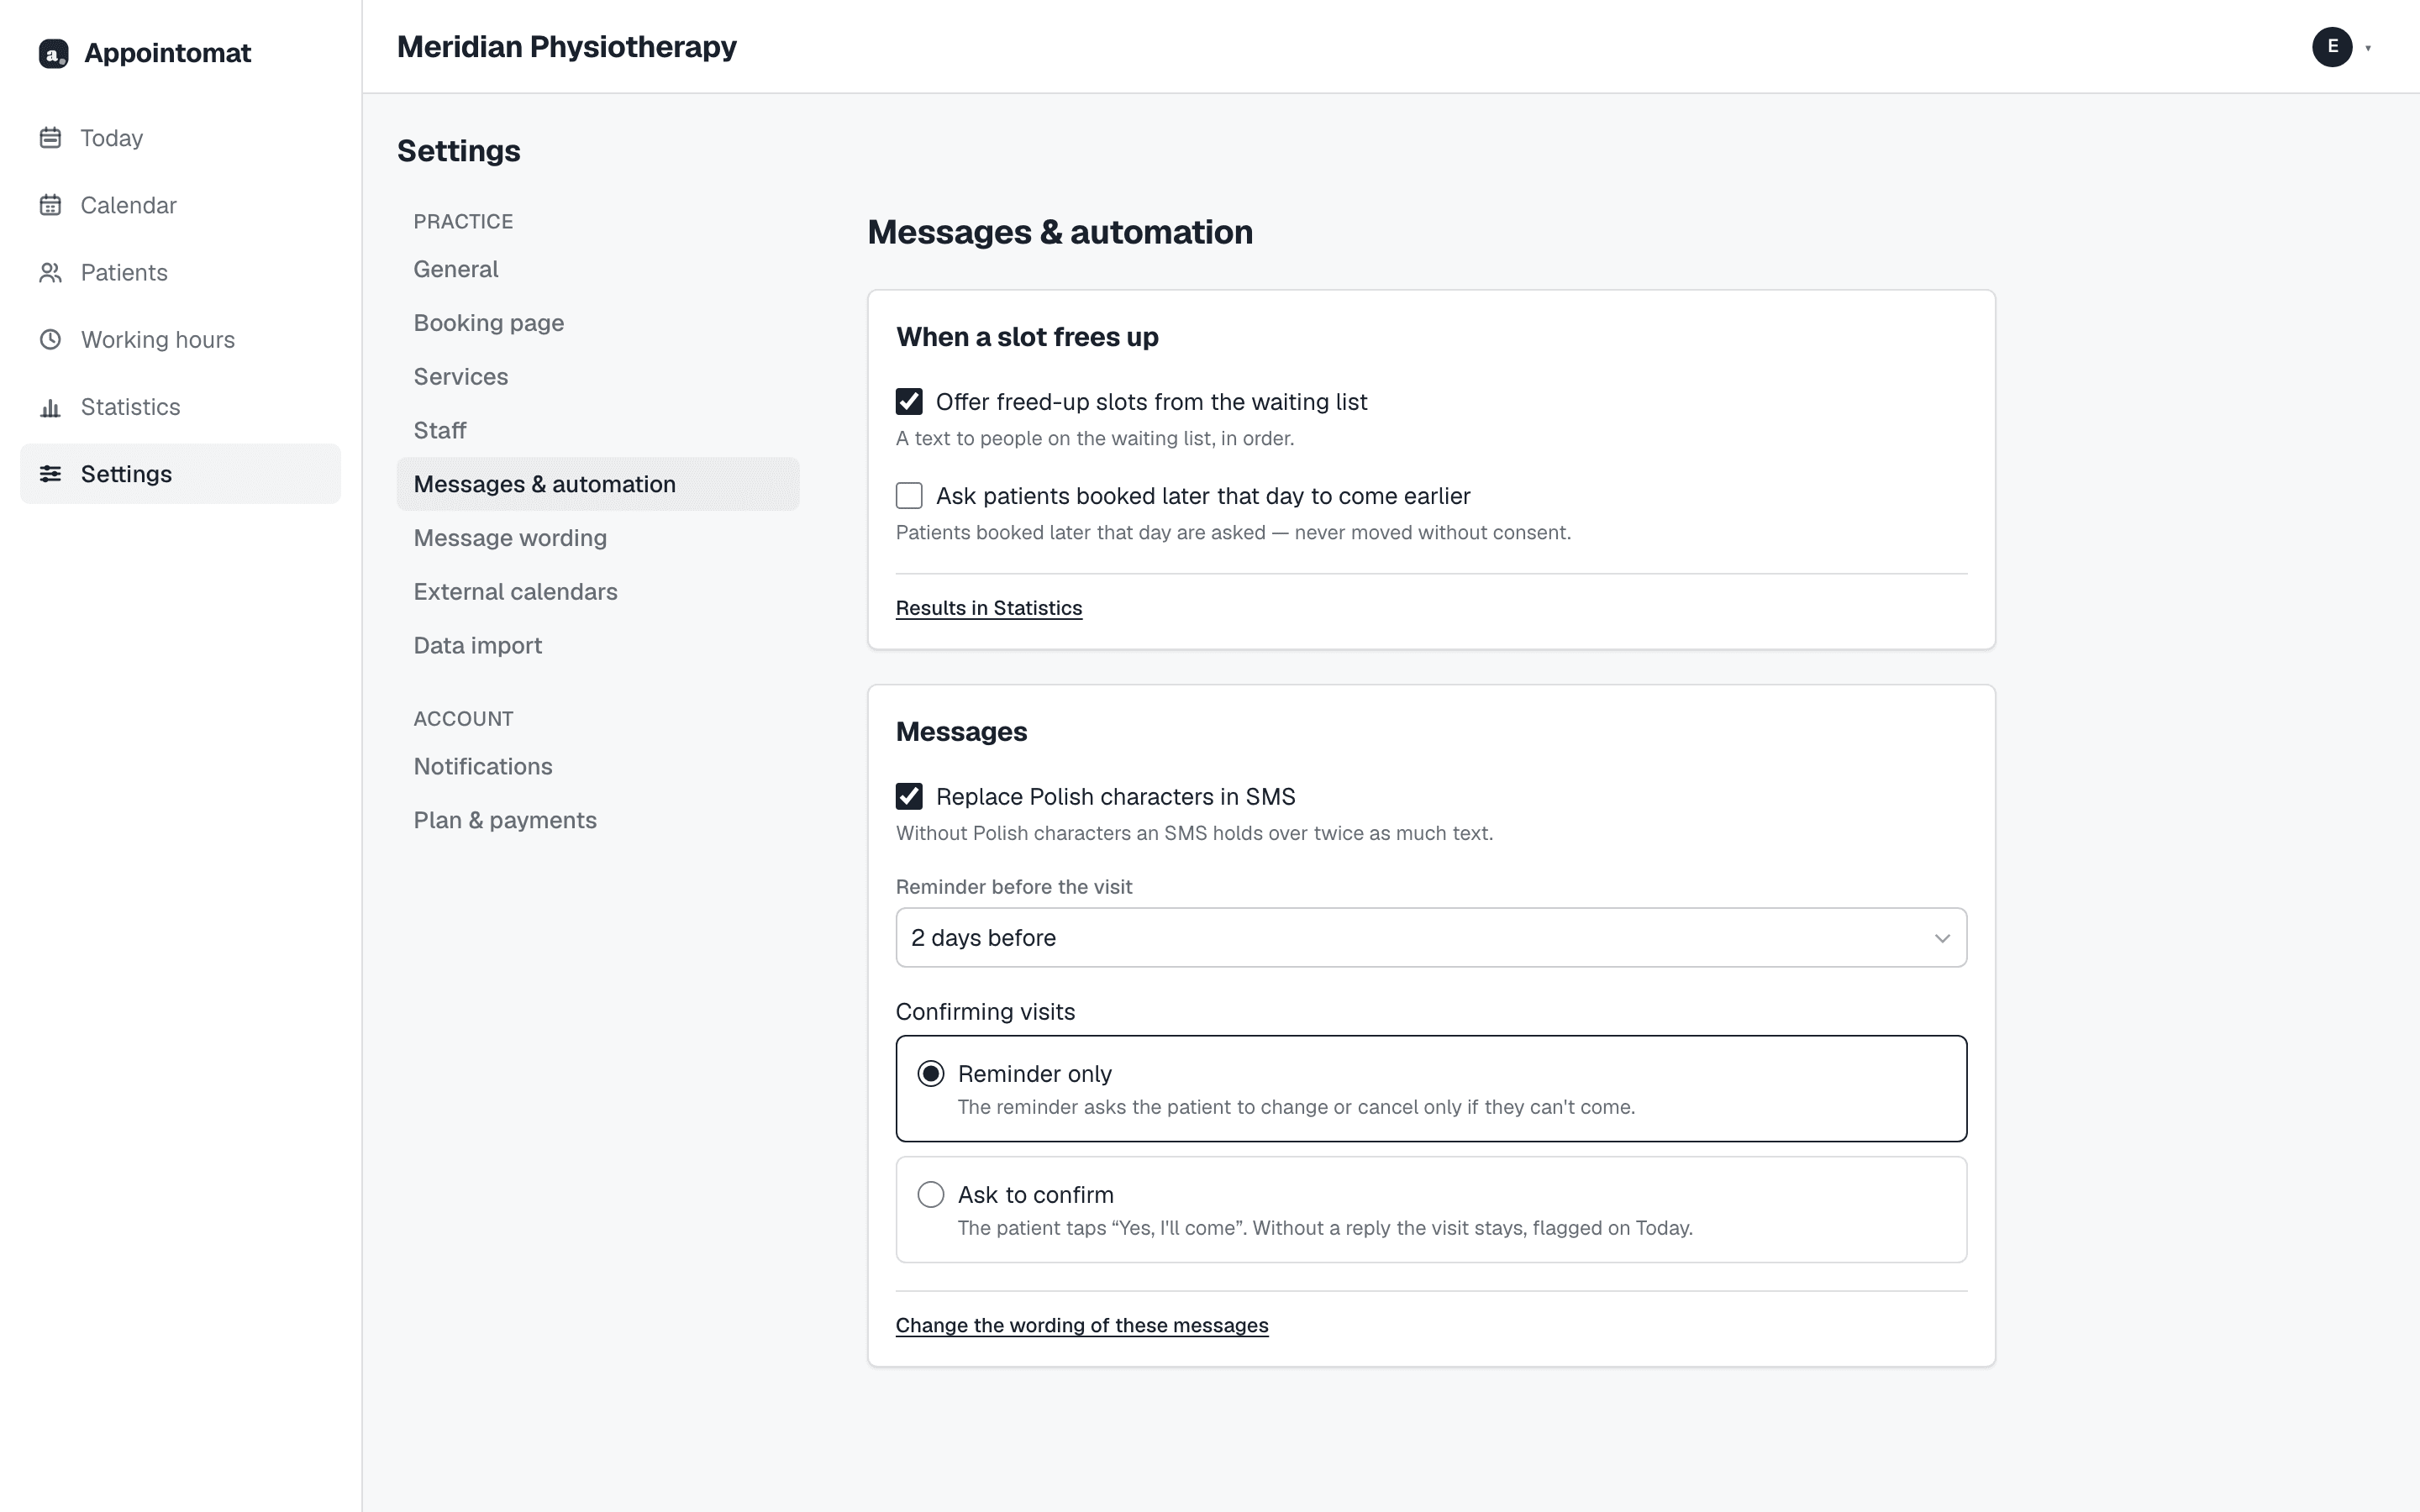Toggle Replace Polish characters in SMS

(x=909, y=797)
